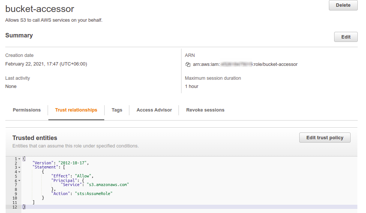Open the Access Advisor tab
Image resolution: width=366 pixels, height=213 pixels.
pyautogui.click(x=154, y=110)
